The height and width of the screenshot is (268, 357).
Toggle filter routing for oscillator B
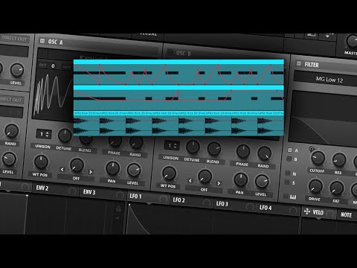[289, 159]
